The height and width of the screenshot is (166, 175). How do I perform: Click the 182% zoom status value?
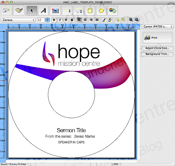(116, 164)
